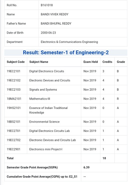Click the father's name BANDI BHUPAL REDDY

(x=56, y=24)
